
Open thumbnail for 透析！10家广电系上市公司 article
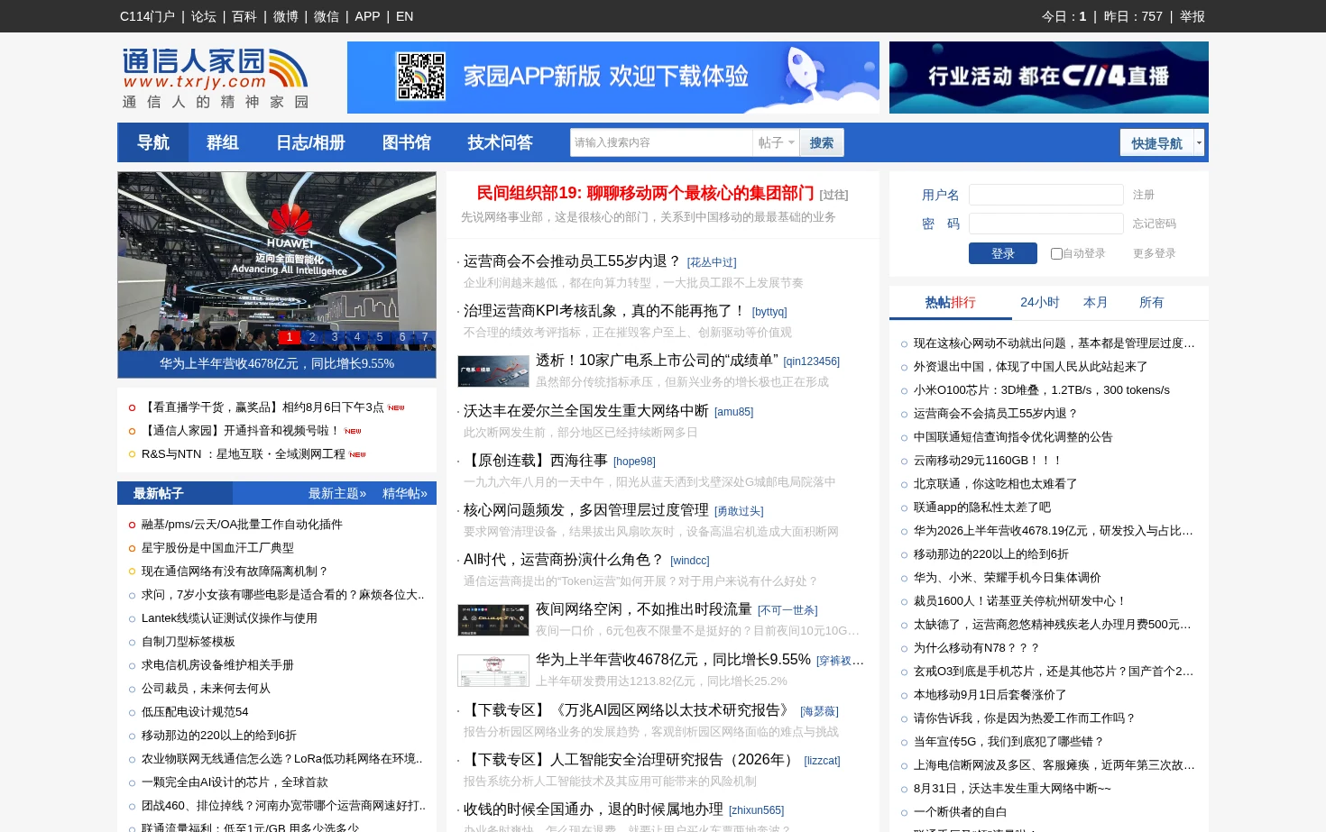click(493, 371)
